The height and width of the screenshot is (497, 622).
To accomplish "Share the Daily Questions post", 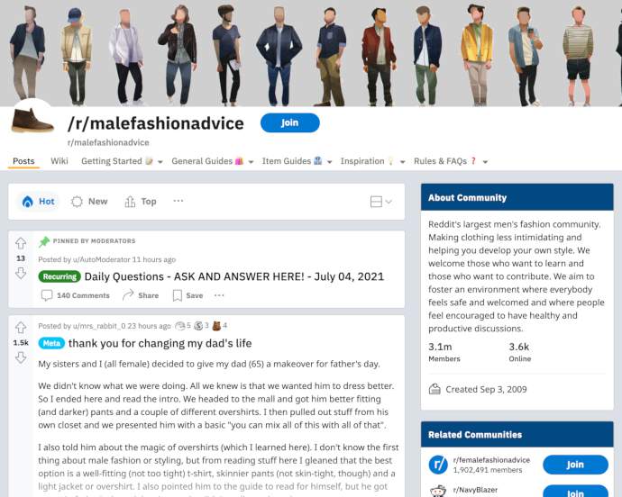I will [x=141, y=295].
